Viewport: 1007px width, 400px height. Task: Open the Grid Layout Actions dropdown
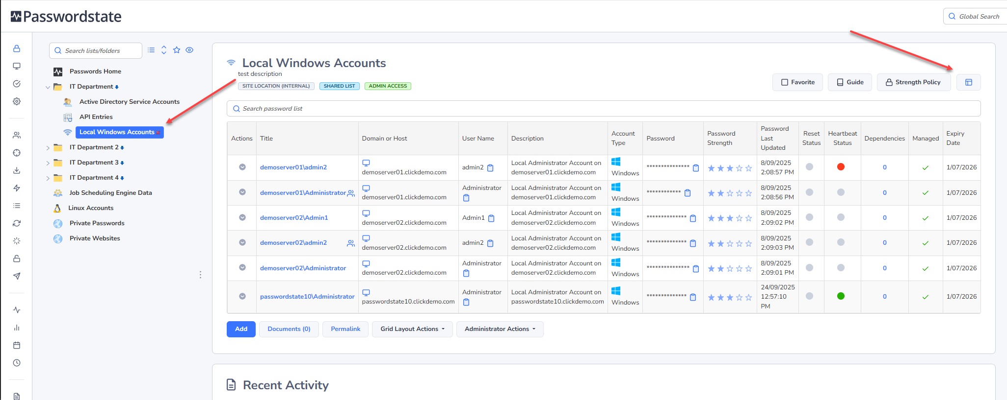click(x=412, y=329)
